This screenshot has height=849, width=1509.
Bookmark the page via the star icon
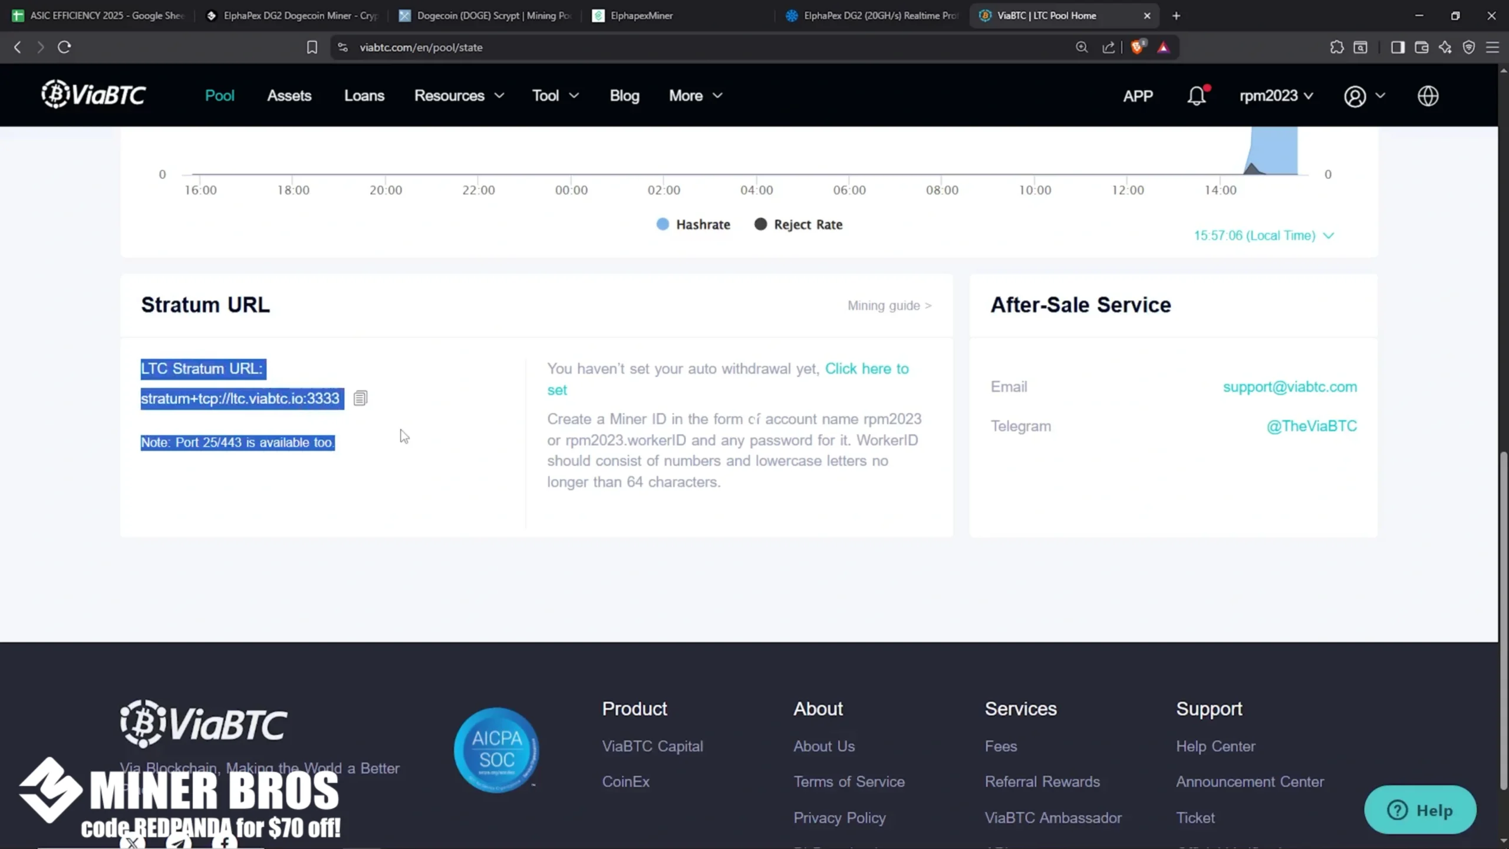[312, 47]
